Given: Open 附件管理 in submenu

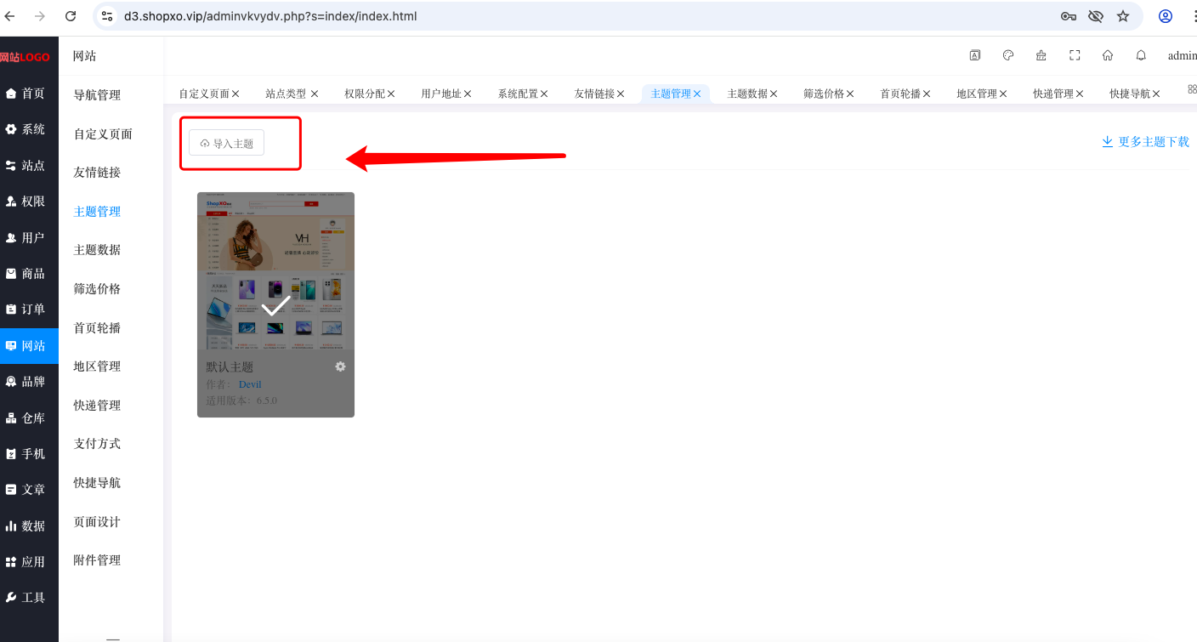Looking at the screenshot, I should pos(97,560).
